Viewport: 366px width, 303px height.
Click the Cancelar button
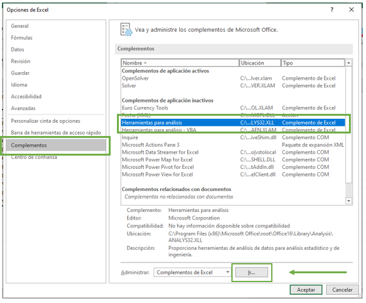(342, 290)
